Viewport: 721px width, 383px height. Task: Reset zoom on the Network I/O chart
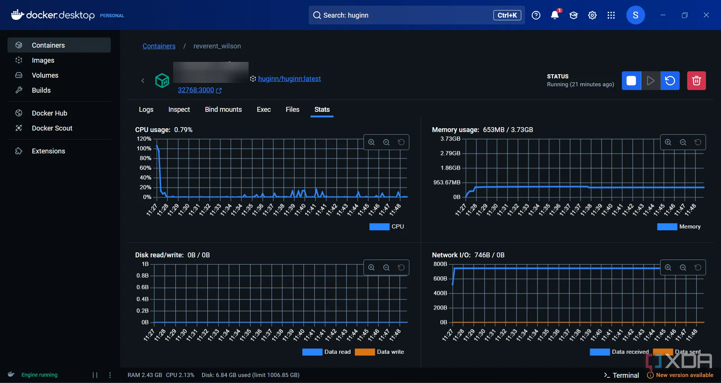click(x=698, y=267)
